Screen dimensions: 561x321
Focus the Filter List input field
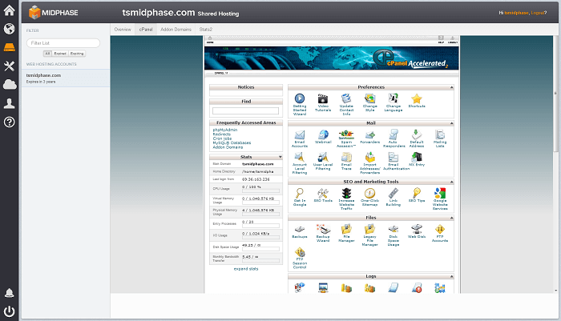[x=63, y=43]
